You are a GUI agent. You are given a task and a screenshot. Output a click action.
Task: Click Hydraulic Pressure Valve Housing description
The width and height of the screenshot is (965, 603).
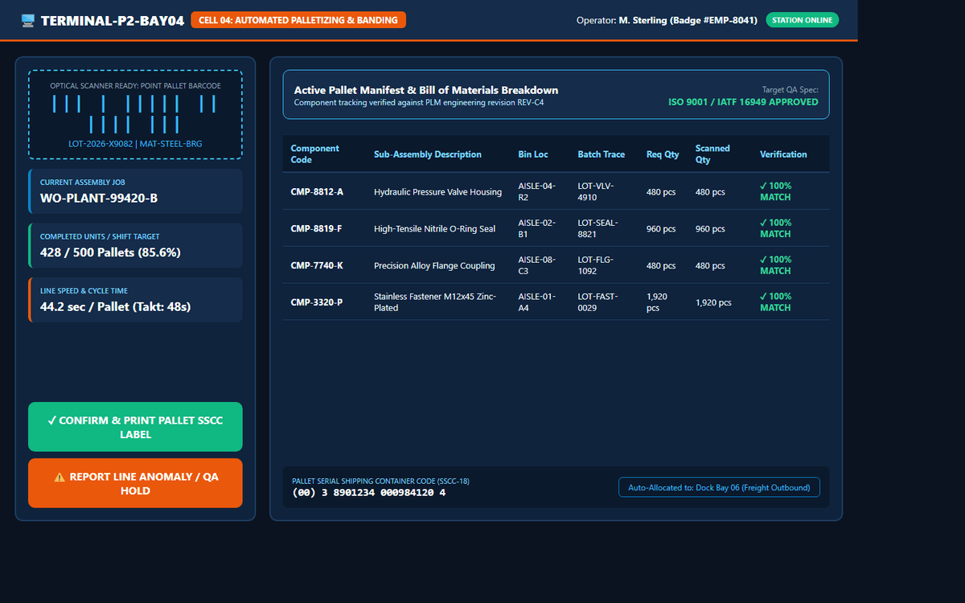click(438, 192)
